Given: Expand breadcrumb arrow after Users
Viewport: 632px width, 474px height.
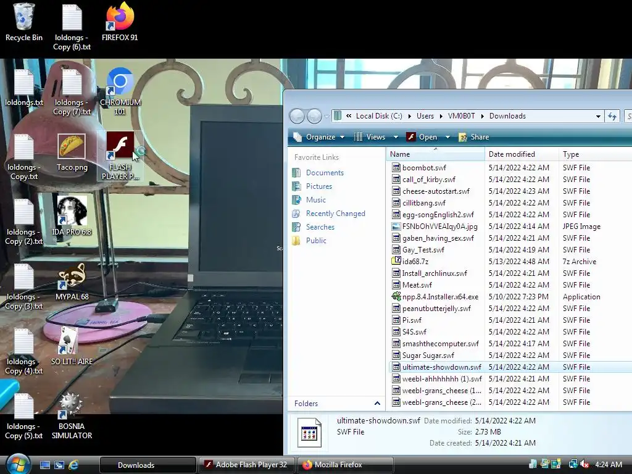Looking at the screenshot, I should point(441,116).
